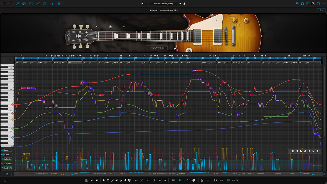Show the 2.Breath controller lane
Screen dimensions: 327x184
coord(2,163)
